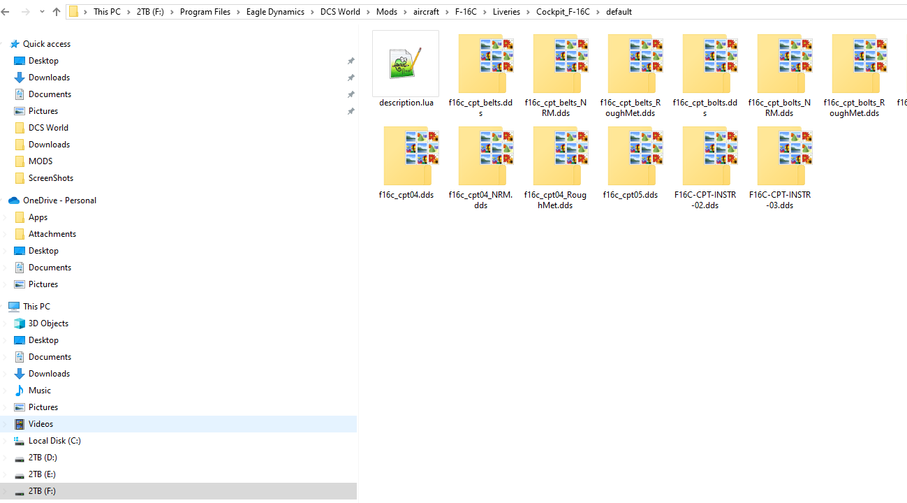This screenshot has width=907, height=503.
Task: Select the 2TB (E:) drive
Action: pos(43,474)
